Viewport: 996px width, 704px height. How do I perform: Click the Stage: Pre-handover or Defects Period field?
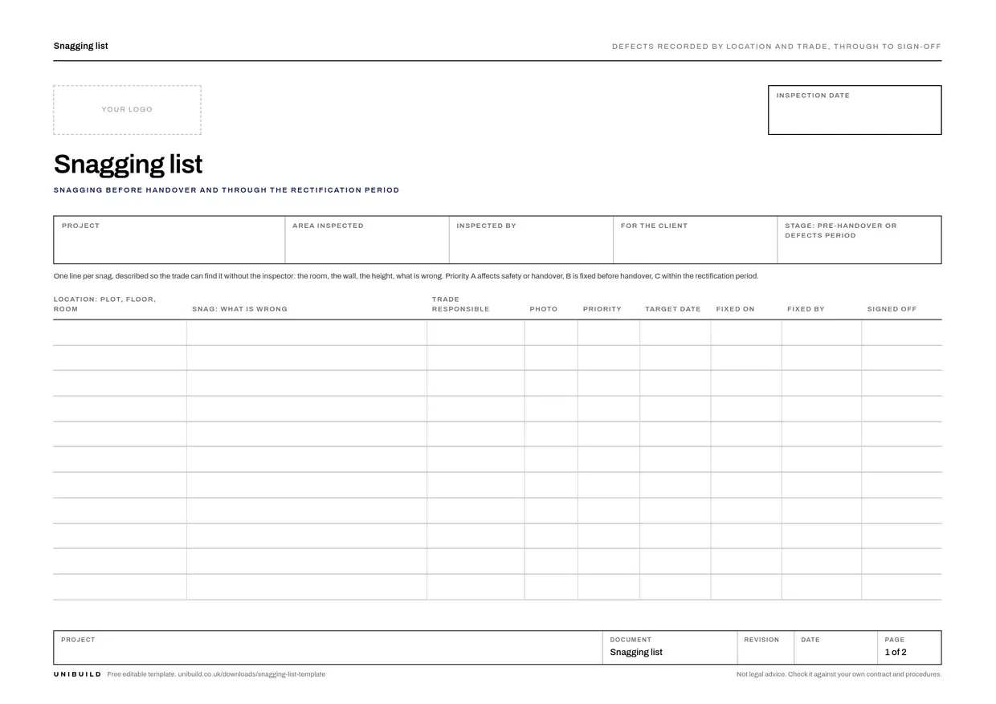coord(859,240)
